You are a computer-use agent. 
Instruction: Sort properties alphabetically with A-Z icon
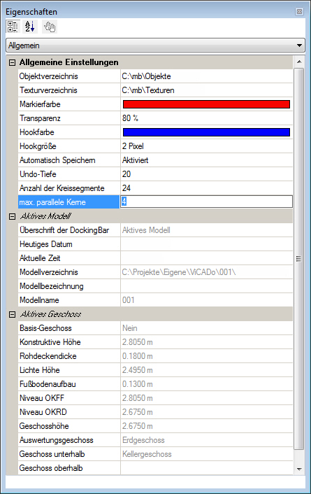(30, 27)
